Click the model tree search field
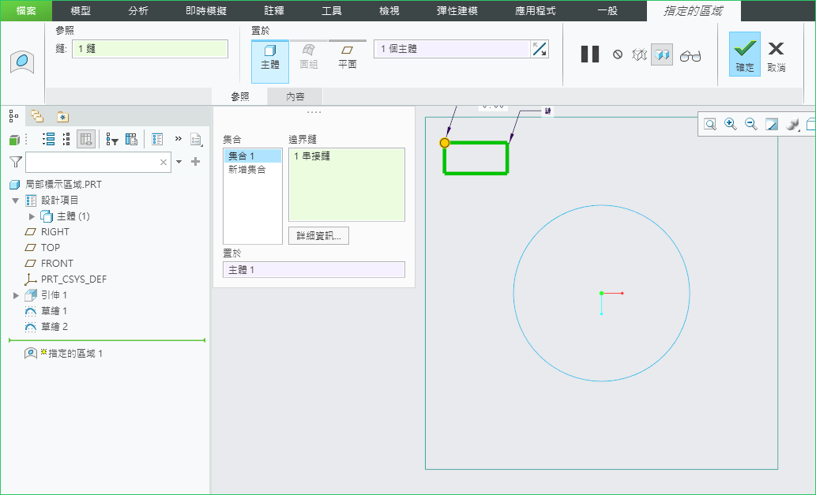816x495 pixels. (x=92, y=162)
